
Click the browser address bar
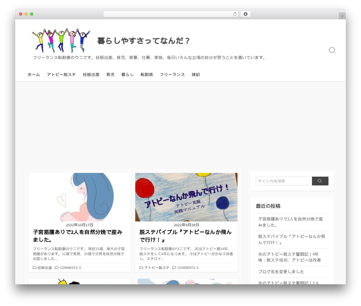coord(171,14)
